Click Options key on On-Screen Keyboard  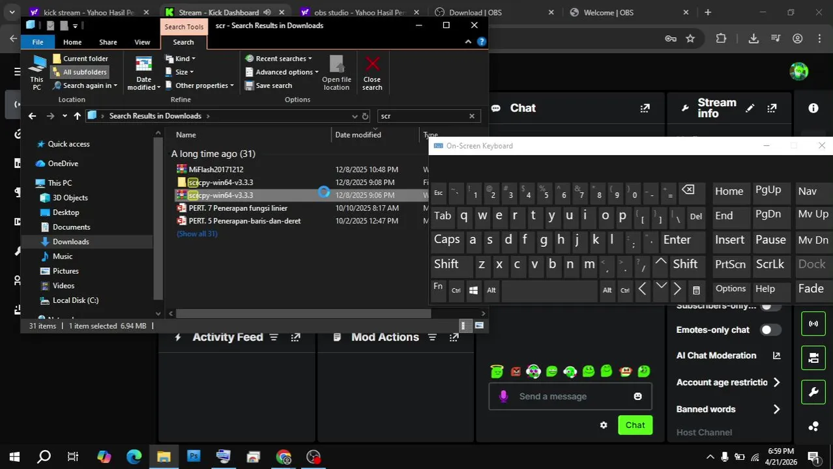coord(731,289)
